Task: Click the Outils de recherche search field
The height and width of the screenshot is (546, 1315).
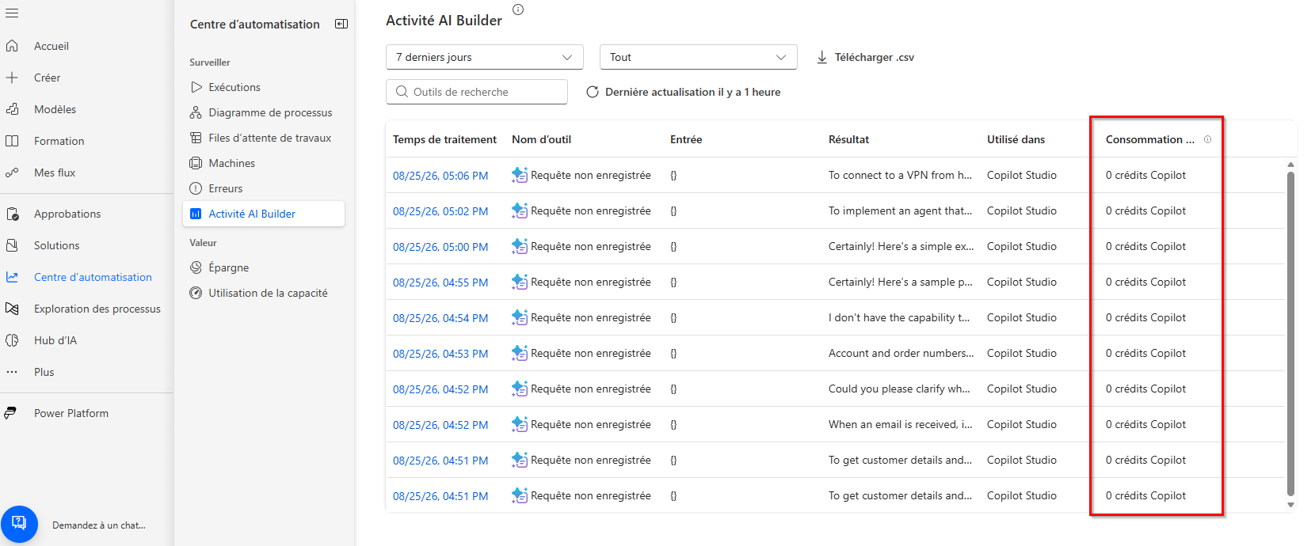Action: [477, 92]
